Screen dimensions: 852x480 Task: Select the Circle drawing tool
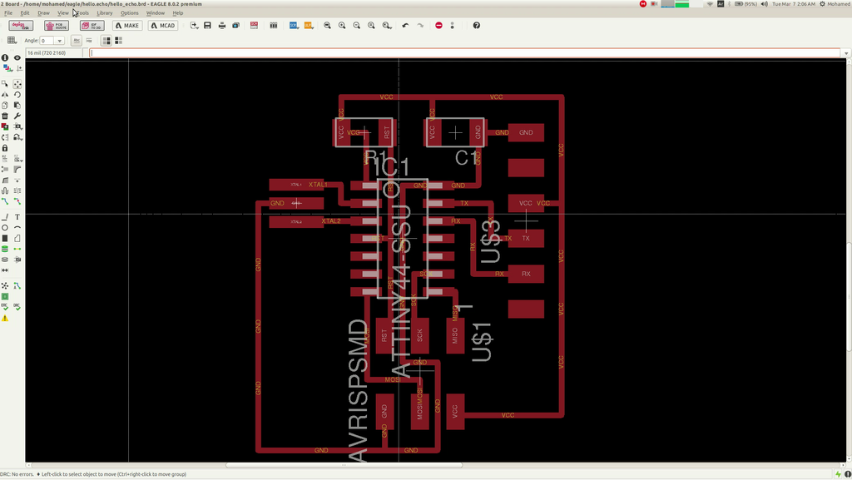[5, 227]
